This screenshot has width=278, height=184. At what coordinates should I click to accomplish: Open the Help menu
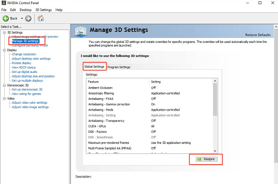(x=59, y=10)
